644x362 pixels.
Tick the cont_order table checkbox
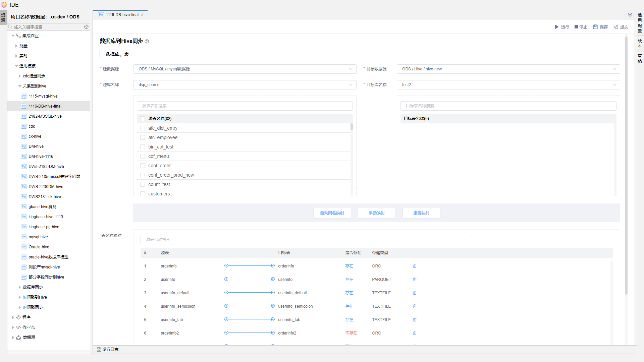(143, 166)
